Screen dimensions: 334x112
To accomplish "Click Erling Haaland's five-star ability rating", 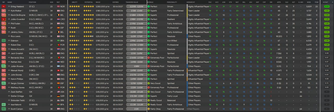I will (x=75, y=6).
